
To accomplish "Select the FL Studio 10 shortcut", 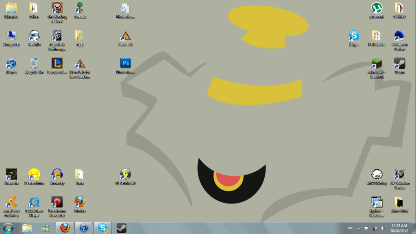I will 125,175.
